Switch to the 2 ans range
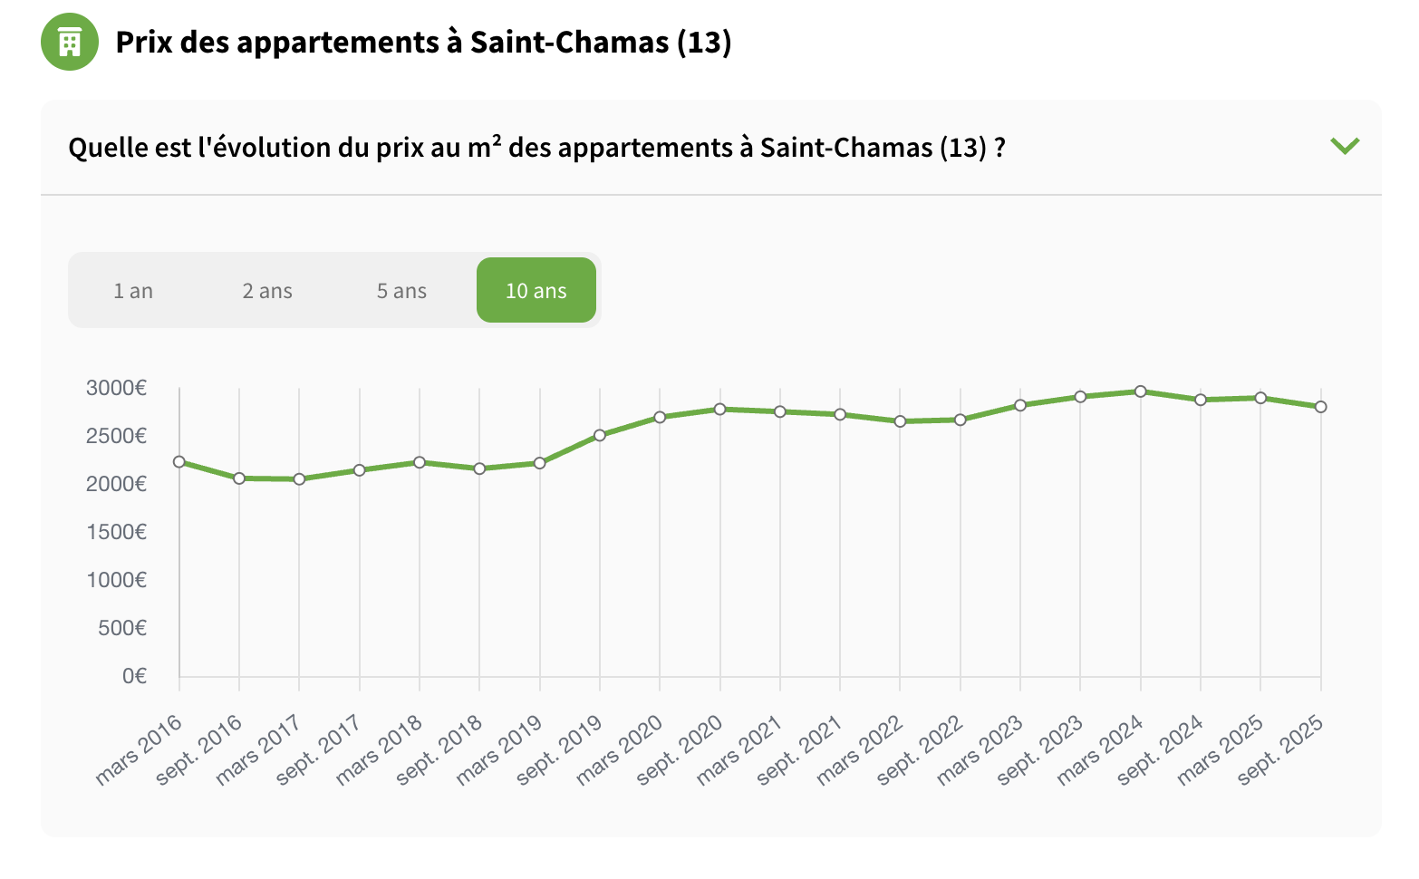This screenshot has height=879, width=1419. tap(267, 291)
